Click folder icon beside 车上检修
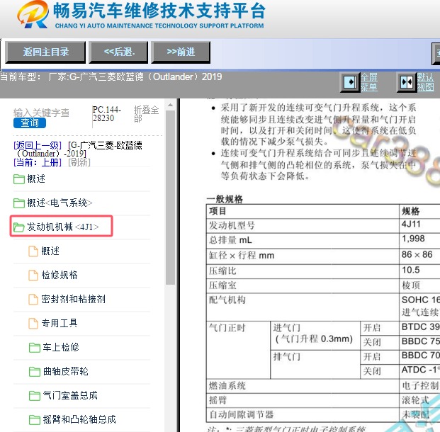 tap(35, 348)
